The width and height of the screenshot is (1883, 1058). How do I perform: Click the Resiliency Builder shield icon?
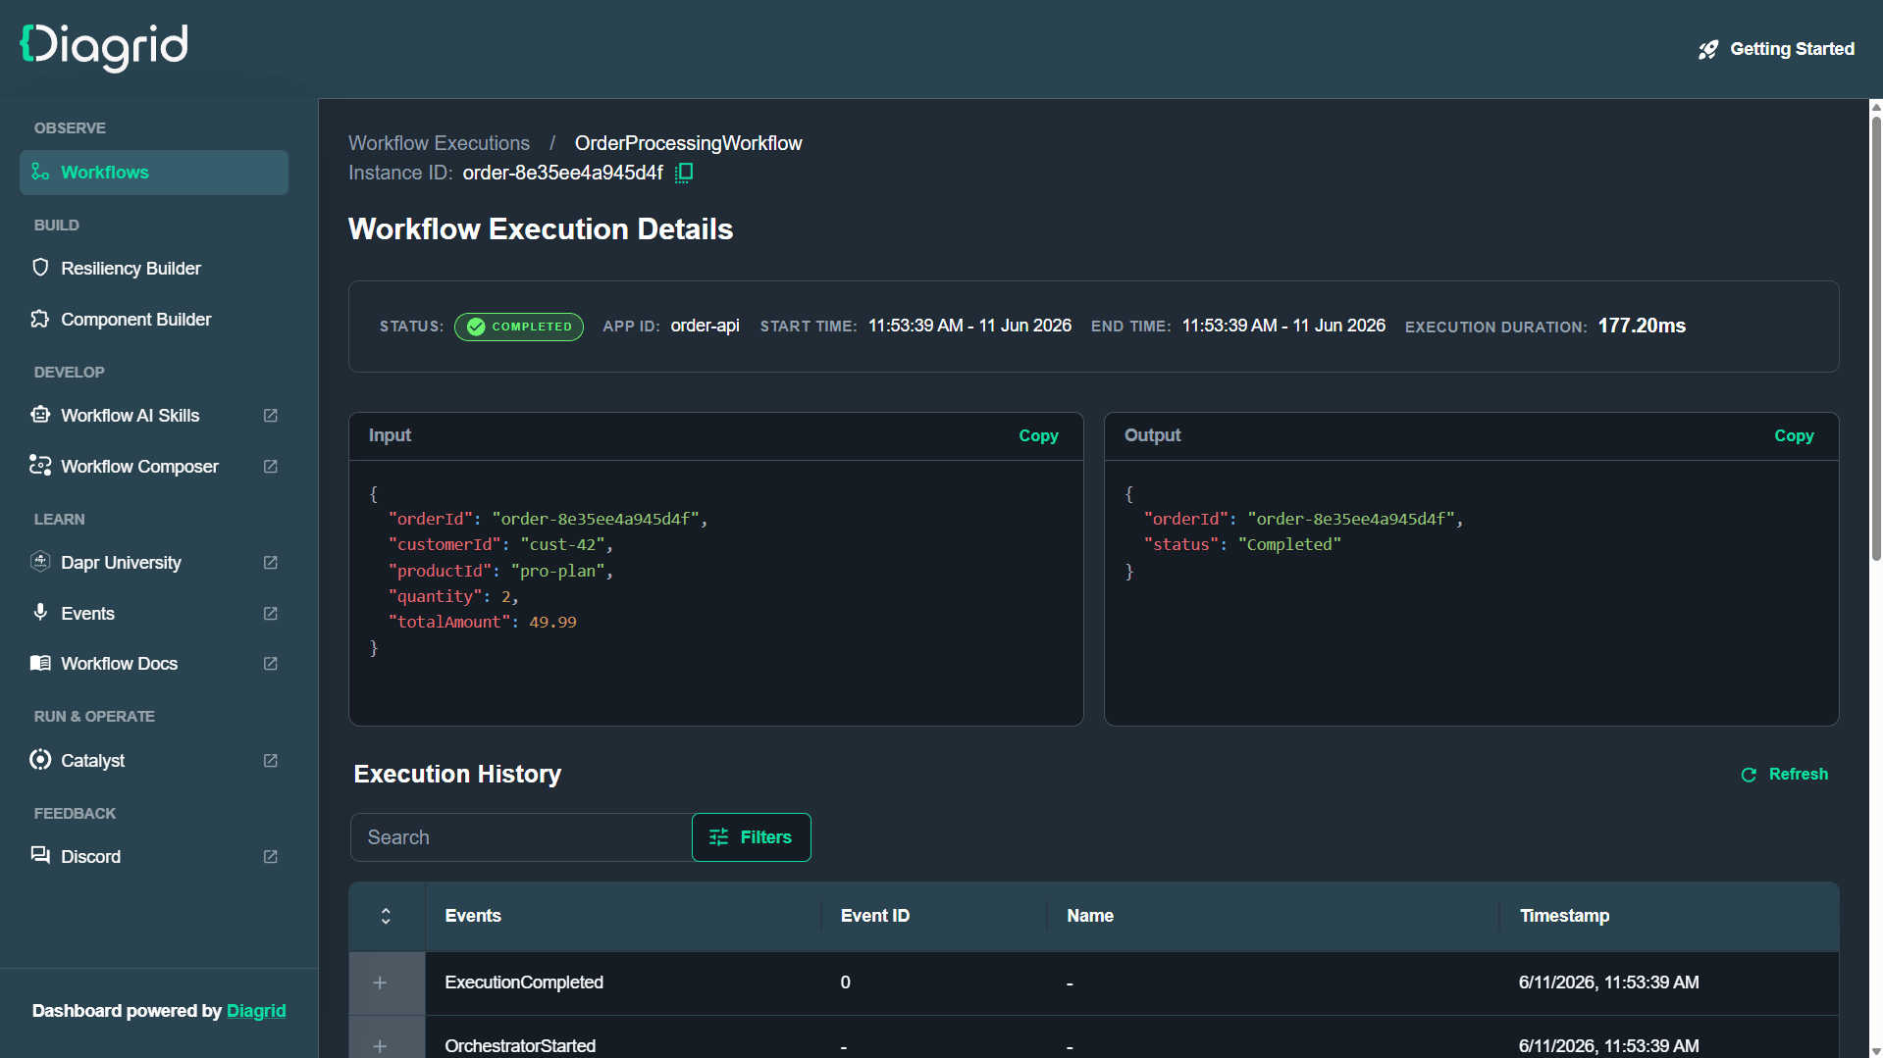[40, 268]
